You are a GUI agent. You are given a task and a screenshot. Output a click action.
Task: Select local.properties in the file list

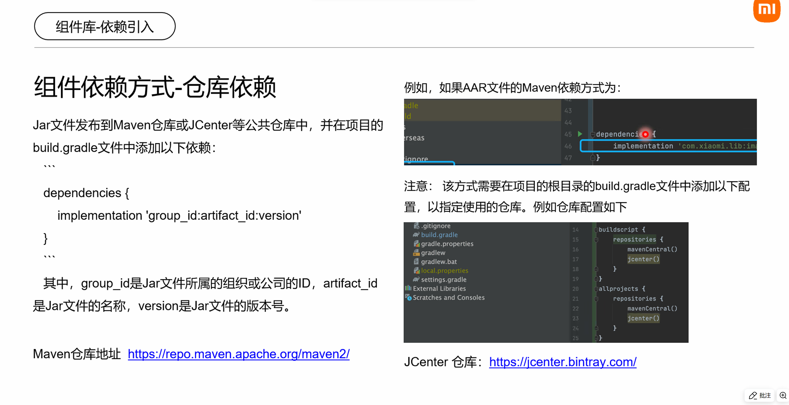tap(444, 270)
